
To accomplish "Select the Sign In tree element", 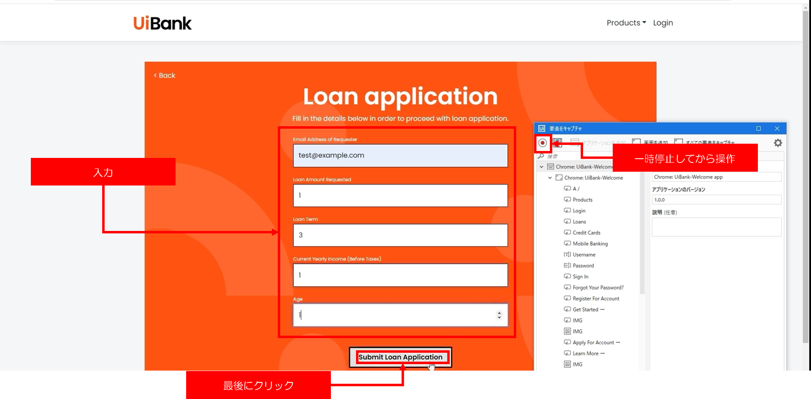I will 580,276.
